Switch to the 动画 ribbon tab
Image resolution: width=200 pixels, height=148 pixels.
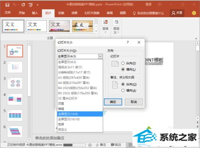point(74,13)
